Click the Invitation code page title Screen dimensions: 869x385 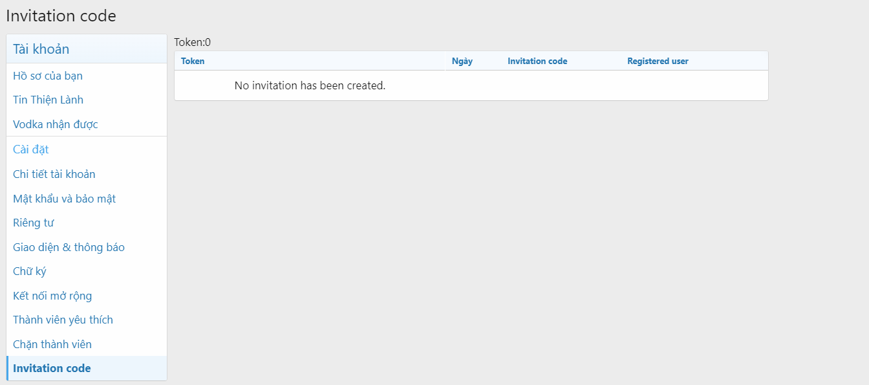click(61, 16)
